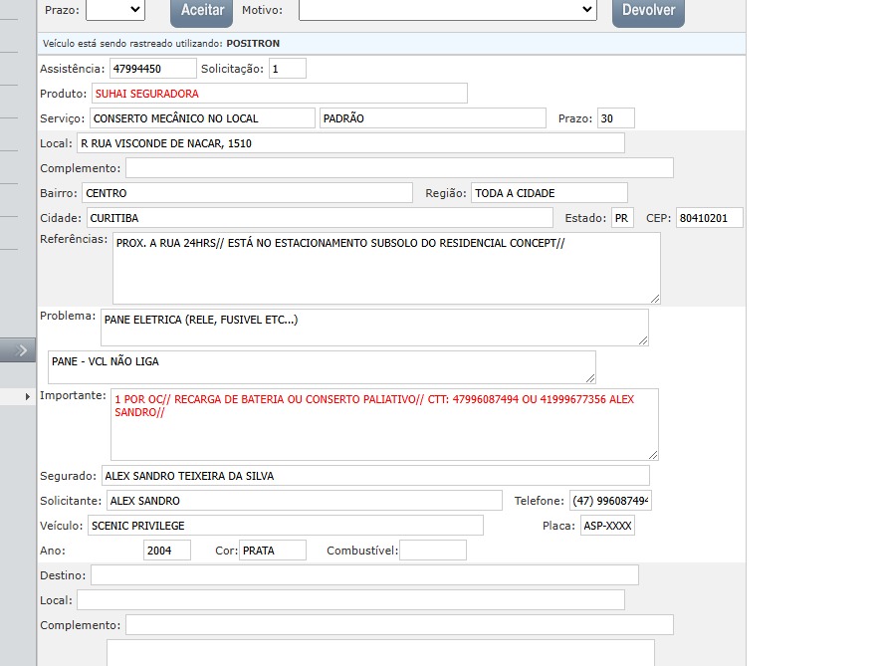
Task: Expand the left sidebar with double-chevron button
Action: [x=20, y=349]
